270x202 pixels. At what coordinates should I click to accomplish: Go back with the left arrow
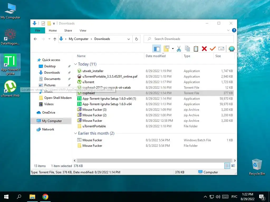point(36,39)
